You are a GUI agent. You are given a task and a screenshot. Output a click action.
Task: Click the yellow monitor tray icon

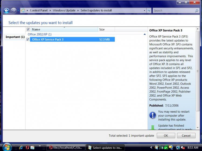point(171,148)
